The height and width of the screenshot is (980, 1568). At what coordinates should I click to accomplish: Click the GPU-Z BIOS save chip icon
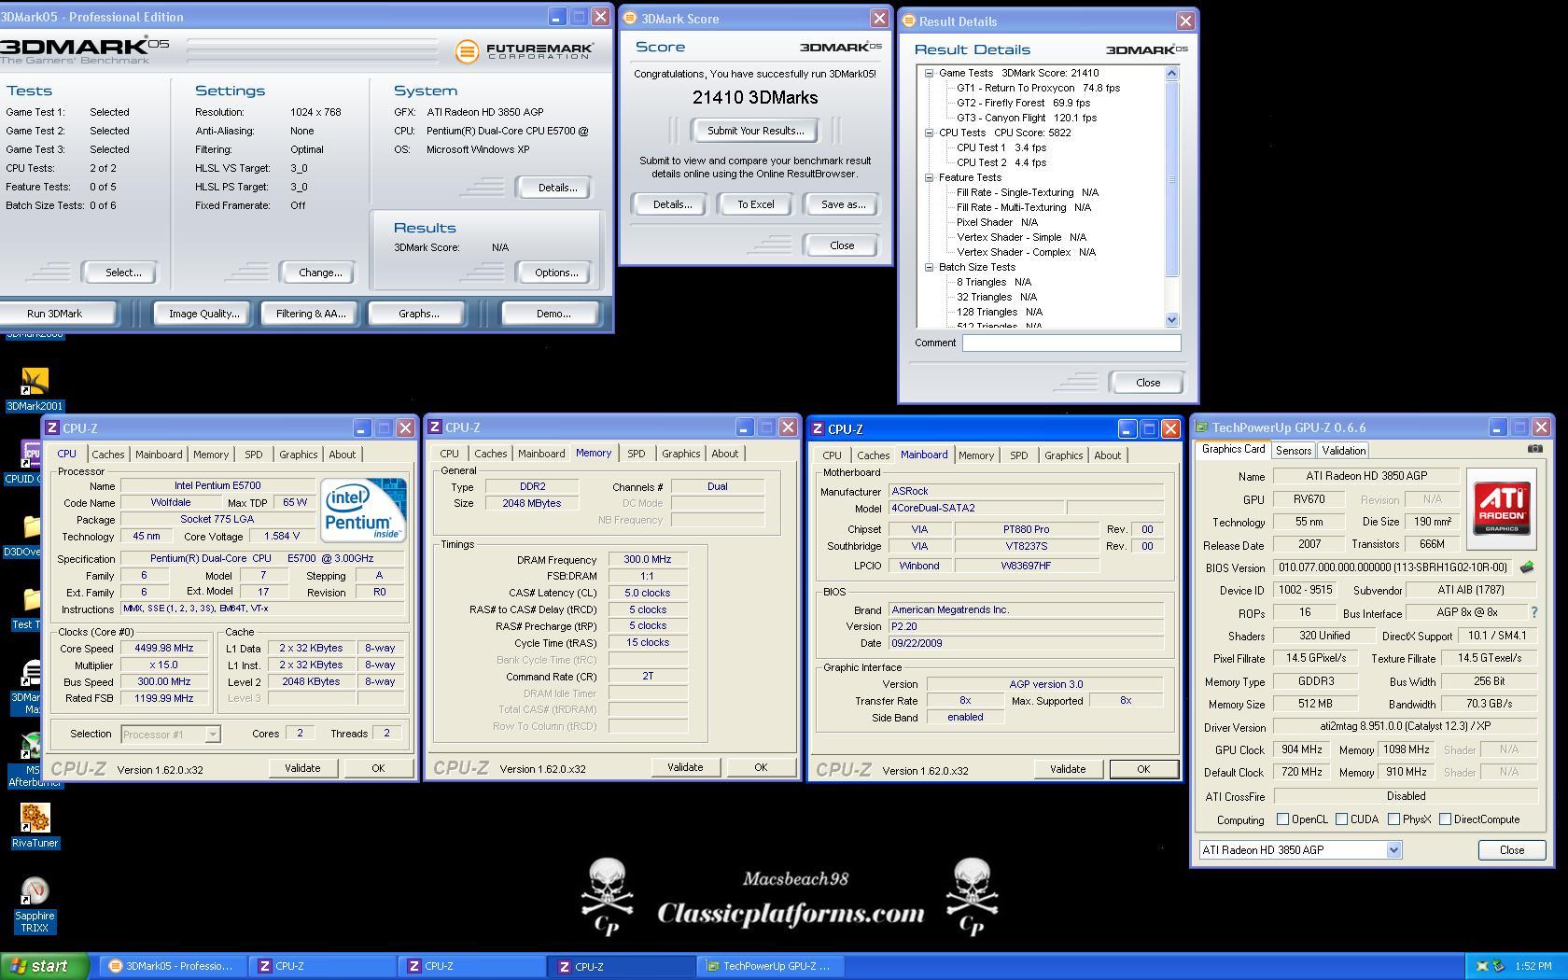(1527, 567)
